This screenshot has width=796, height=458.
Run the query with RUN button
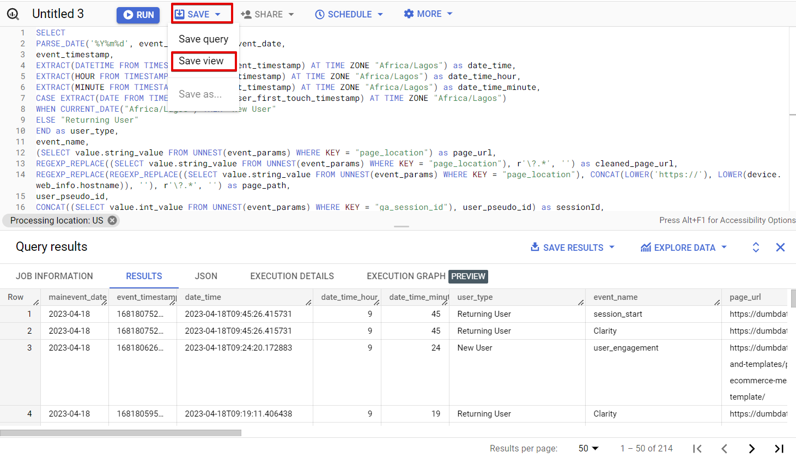[138, 15]
